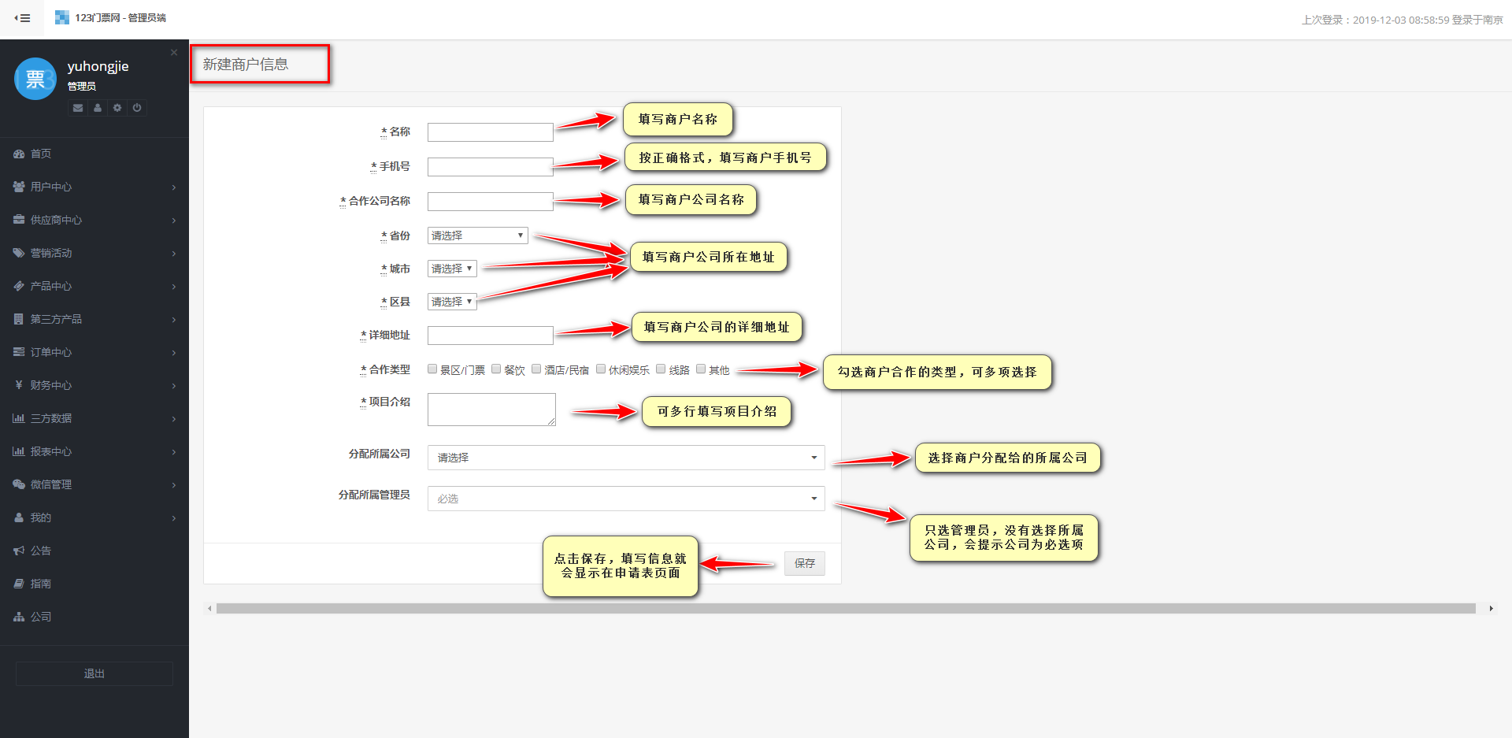This screenshot has width=1512, height=738.
Task: Click the 123门票网 logo icon
Action: tap(61, 17)
